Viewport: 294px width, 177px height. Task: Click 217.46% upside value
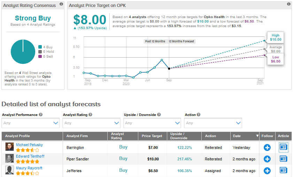185,159
